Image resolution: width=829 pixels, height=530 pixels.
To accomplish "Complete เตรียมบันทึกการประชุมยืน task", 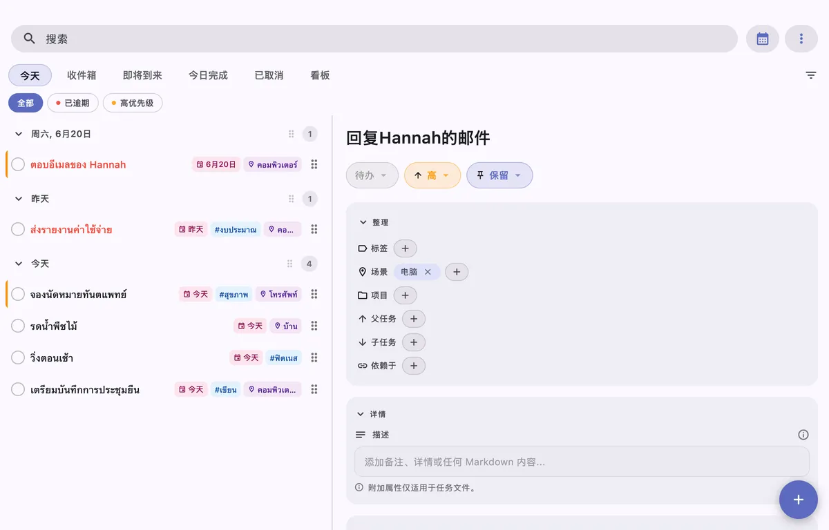I will click(18, 389).
